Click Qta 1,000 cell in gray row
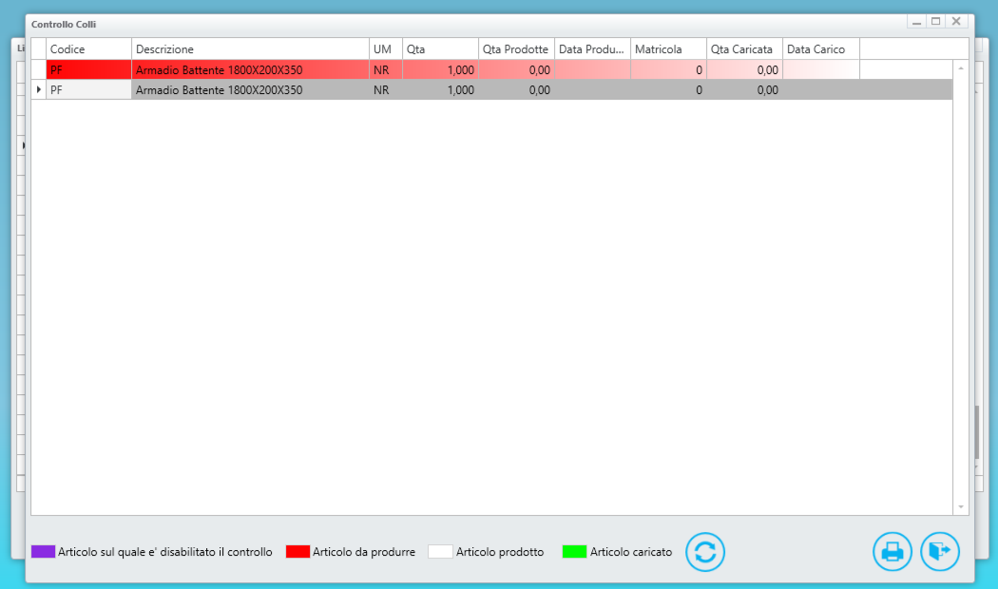Image resolution: width=998 pixels, height=589 pixels. coord(440,89)
